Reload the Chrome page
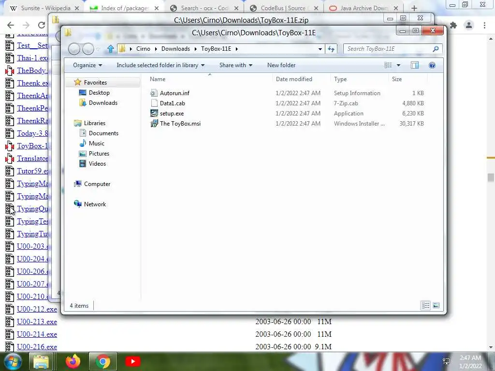The image size is (495, 371). [42, 25]
